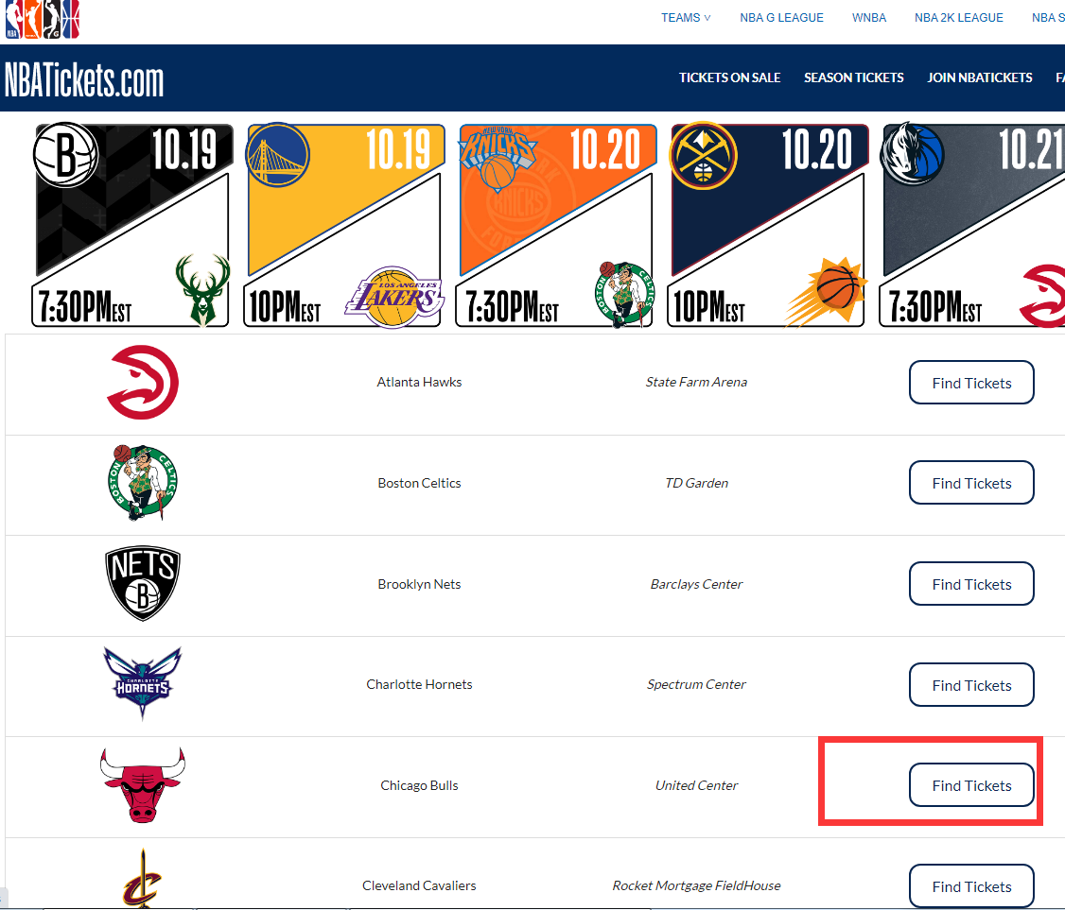Select the 10.21 Mavericks game time
Screen dimensions: 1065x910
935,306
